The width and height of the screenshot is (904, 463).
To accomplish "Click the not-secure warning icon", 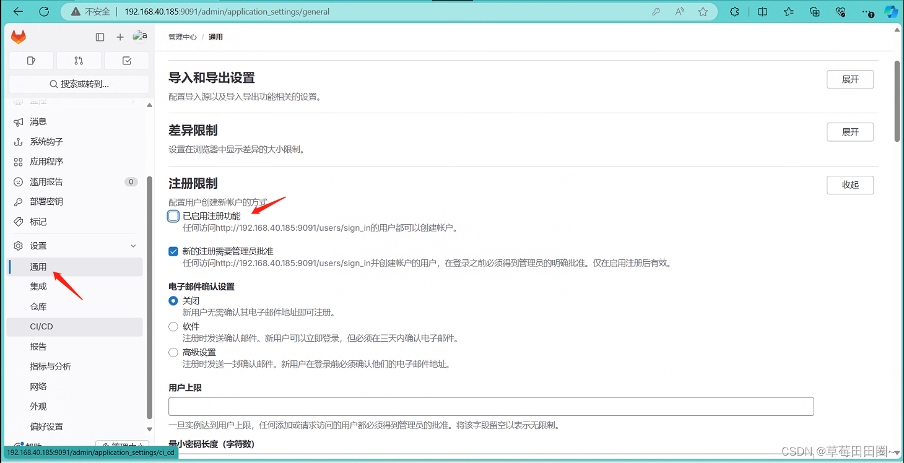I will 76,12.
